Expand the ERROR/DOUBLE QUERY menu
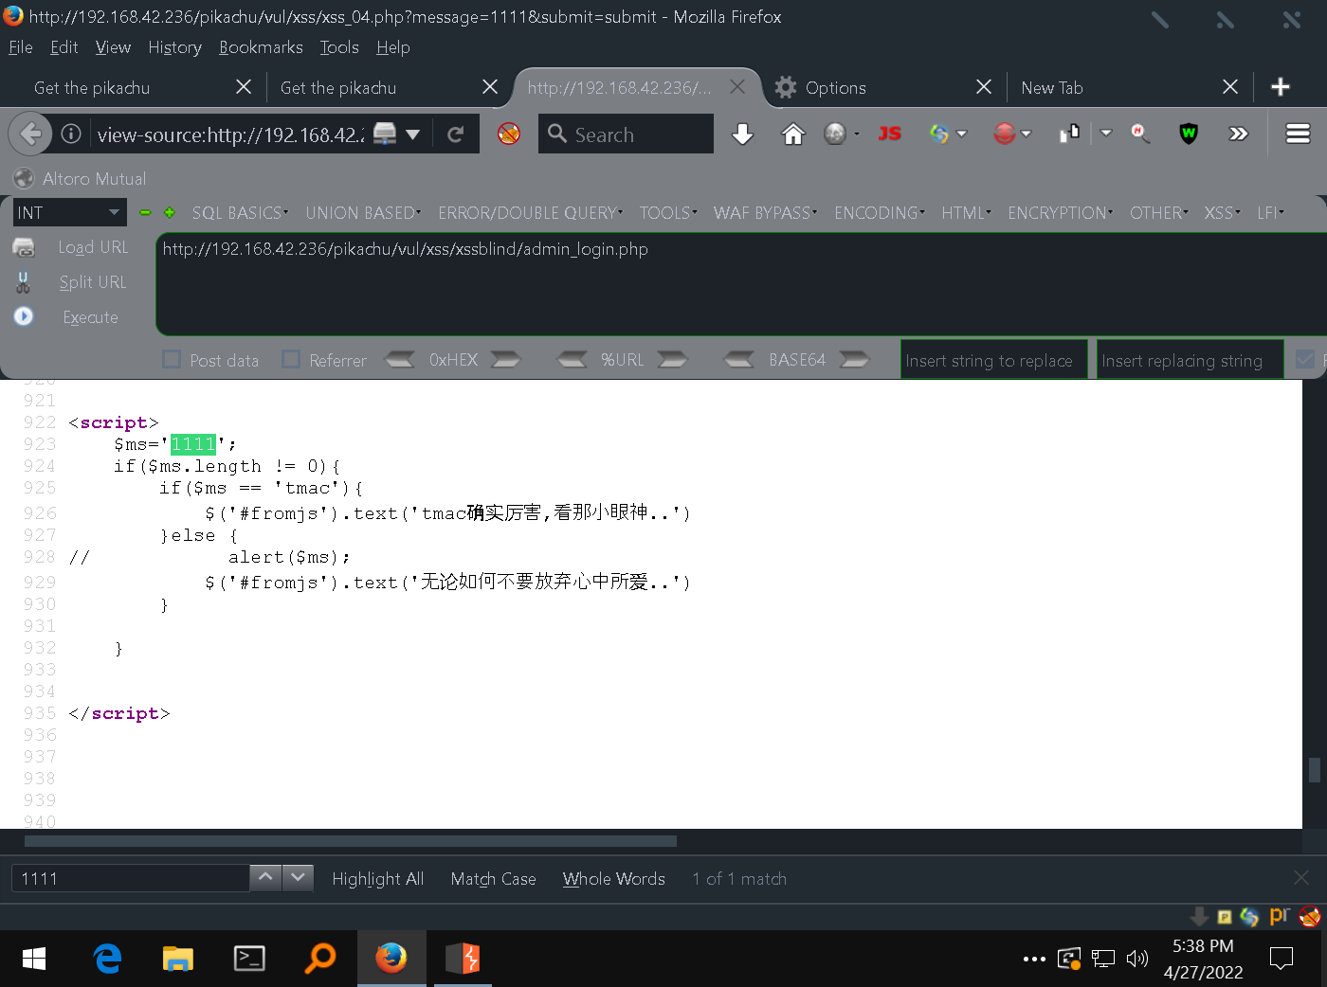1327x987 pixels. [530, 213]
